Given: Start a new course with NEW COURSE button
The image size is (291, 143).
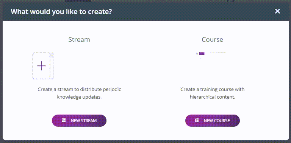Looking at the screenshot, I should coord(213,121).
